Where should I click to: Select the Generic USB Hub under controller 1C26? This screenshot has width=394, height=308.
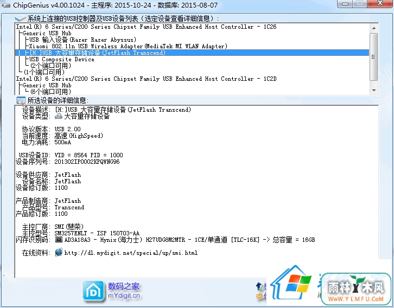(x=47, y=33)
